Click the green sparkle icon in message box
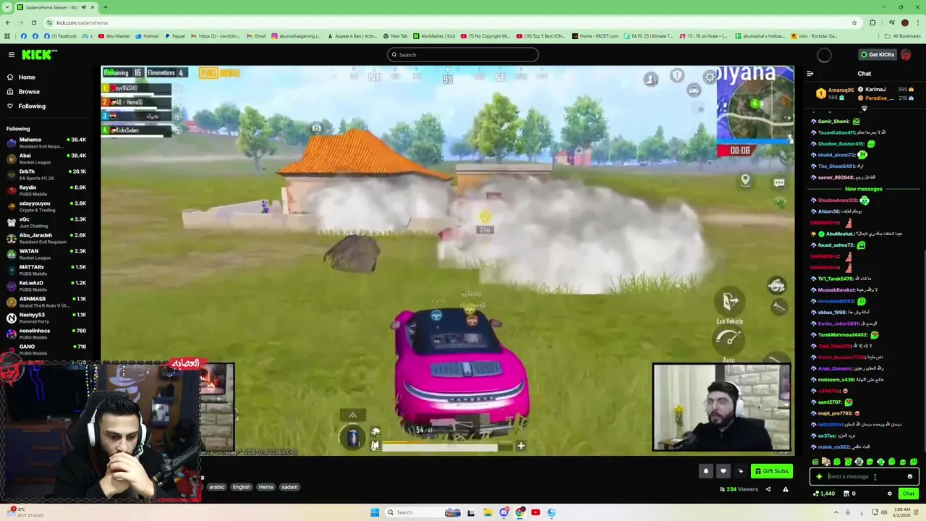926x521 pixels. (819, 477)
